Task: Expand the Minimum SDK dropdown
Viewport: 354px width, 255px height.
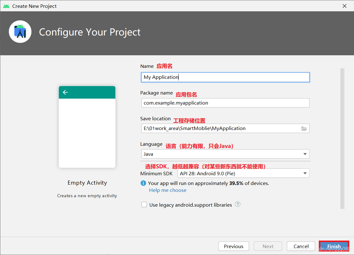Action: point(243,173)
